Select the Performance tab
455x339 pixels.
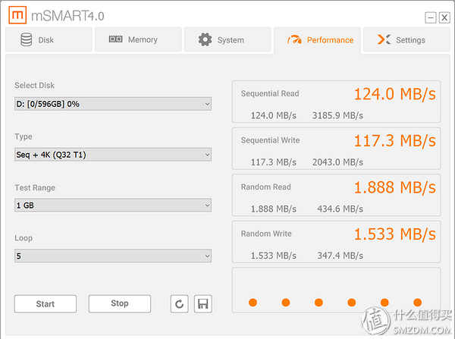(x=317, y=40)
